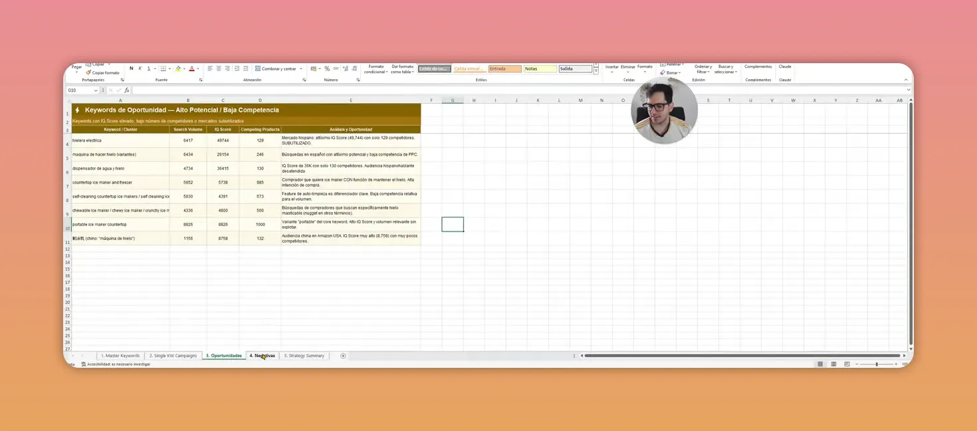
Task: Open 2. Single KW Campaigns sheet
Action: coord(173,356)
